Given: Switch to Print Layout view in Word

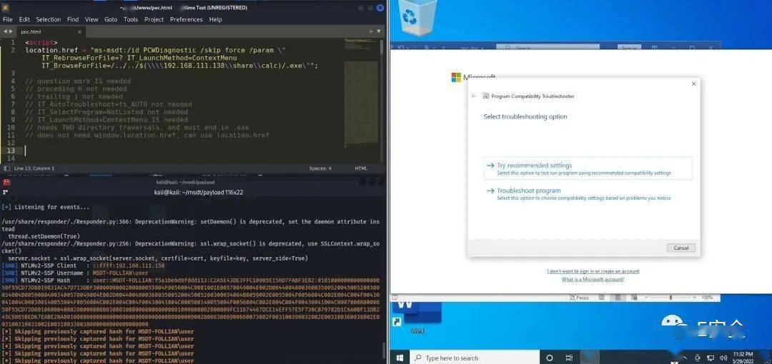Looking at the screenshot, I should tap(616, 298).
